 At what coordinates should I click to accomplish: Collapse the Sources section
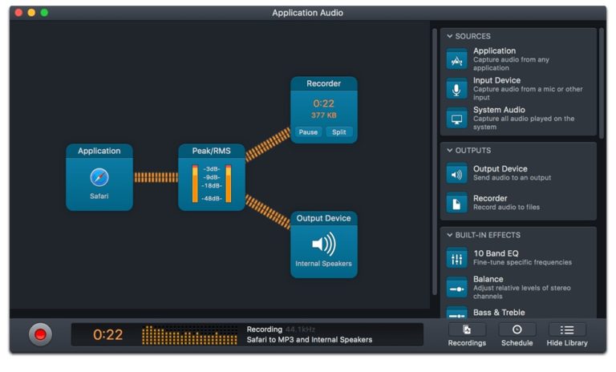click(x=450, y=36)
